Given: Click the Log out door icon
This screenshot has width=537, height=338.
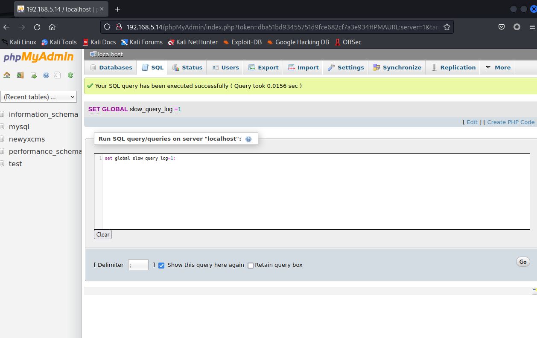Looking at the screenshot, I should (x=20, y=75).
